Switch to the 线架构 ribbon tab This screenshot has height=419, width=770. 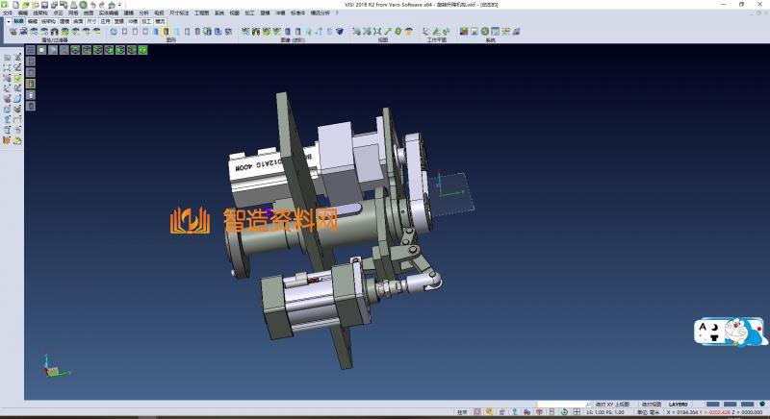tap(49, 20)
